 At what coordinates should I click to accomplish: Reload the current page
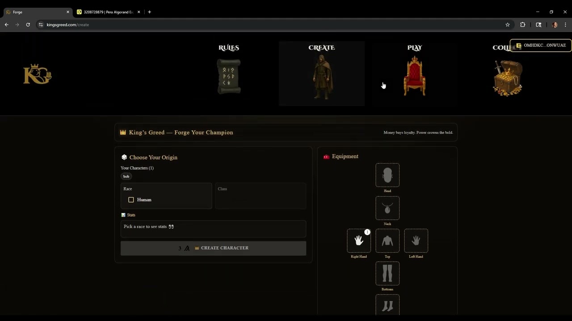28,25
